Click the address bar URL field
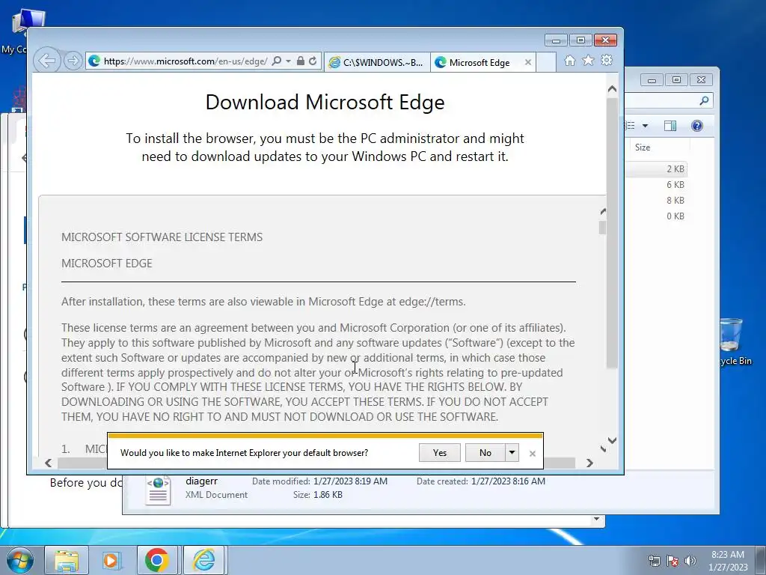The height and width of the screenshot is (575, 766). (186, 61)
